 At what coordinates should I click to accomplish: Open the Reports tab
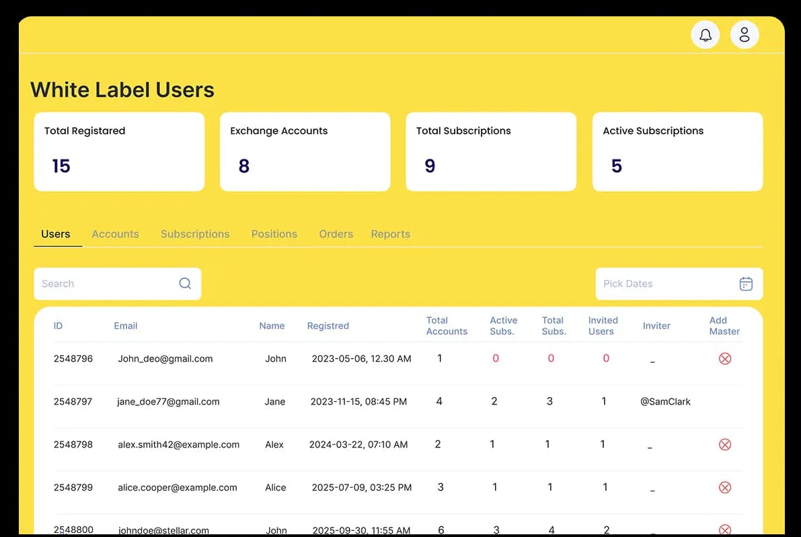pyautogui.click(x=390, y=234)
